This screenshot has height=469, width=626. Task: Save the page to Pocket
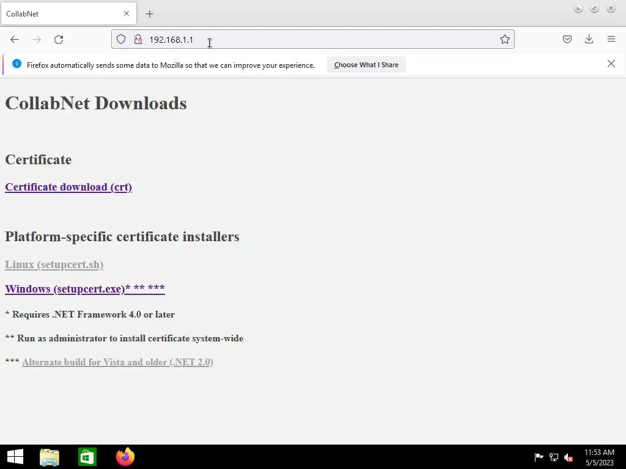click(567, 39)
